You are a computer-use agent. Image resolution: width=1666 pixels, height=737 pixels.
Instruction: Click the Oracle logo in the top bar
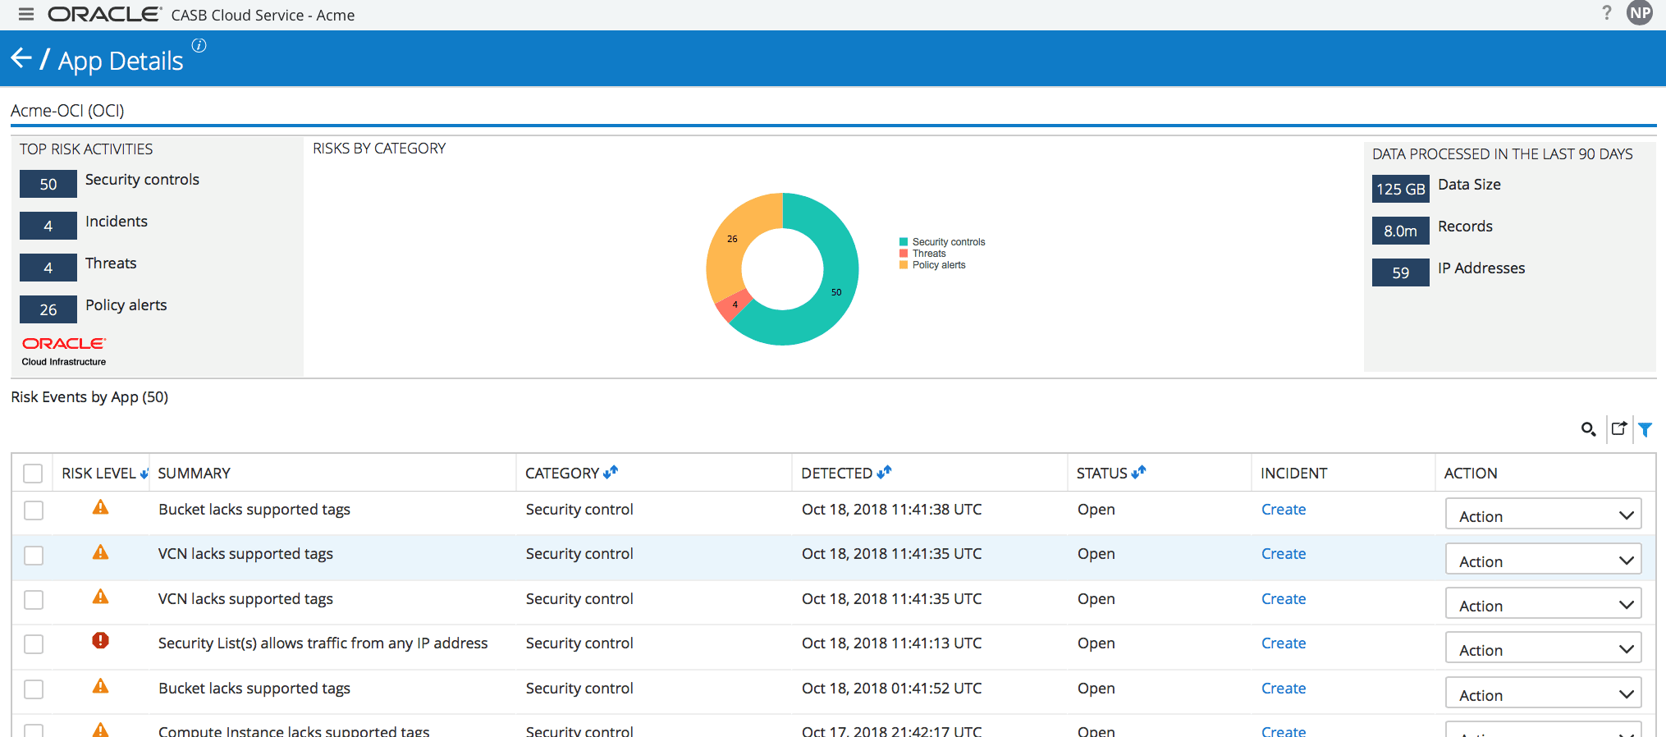tap(104, 14)
